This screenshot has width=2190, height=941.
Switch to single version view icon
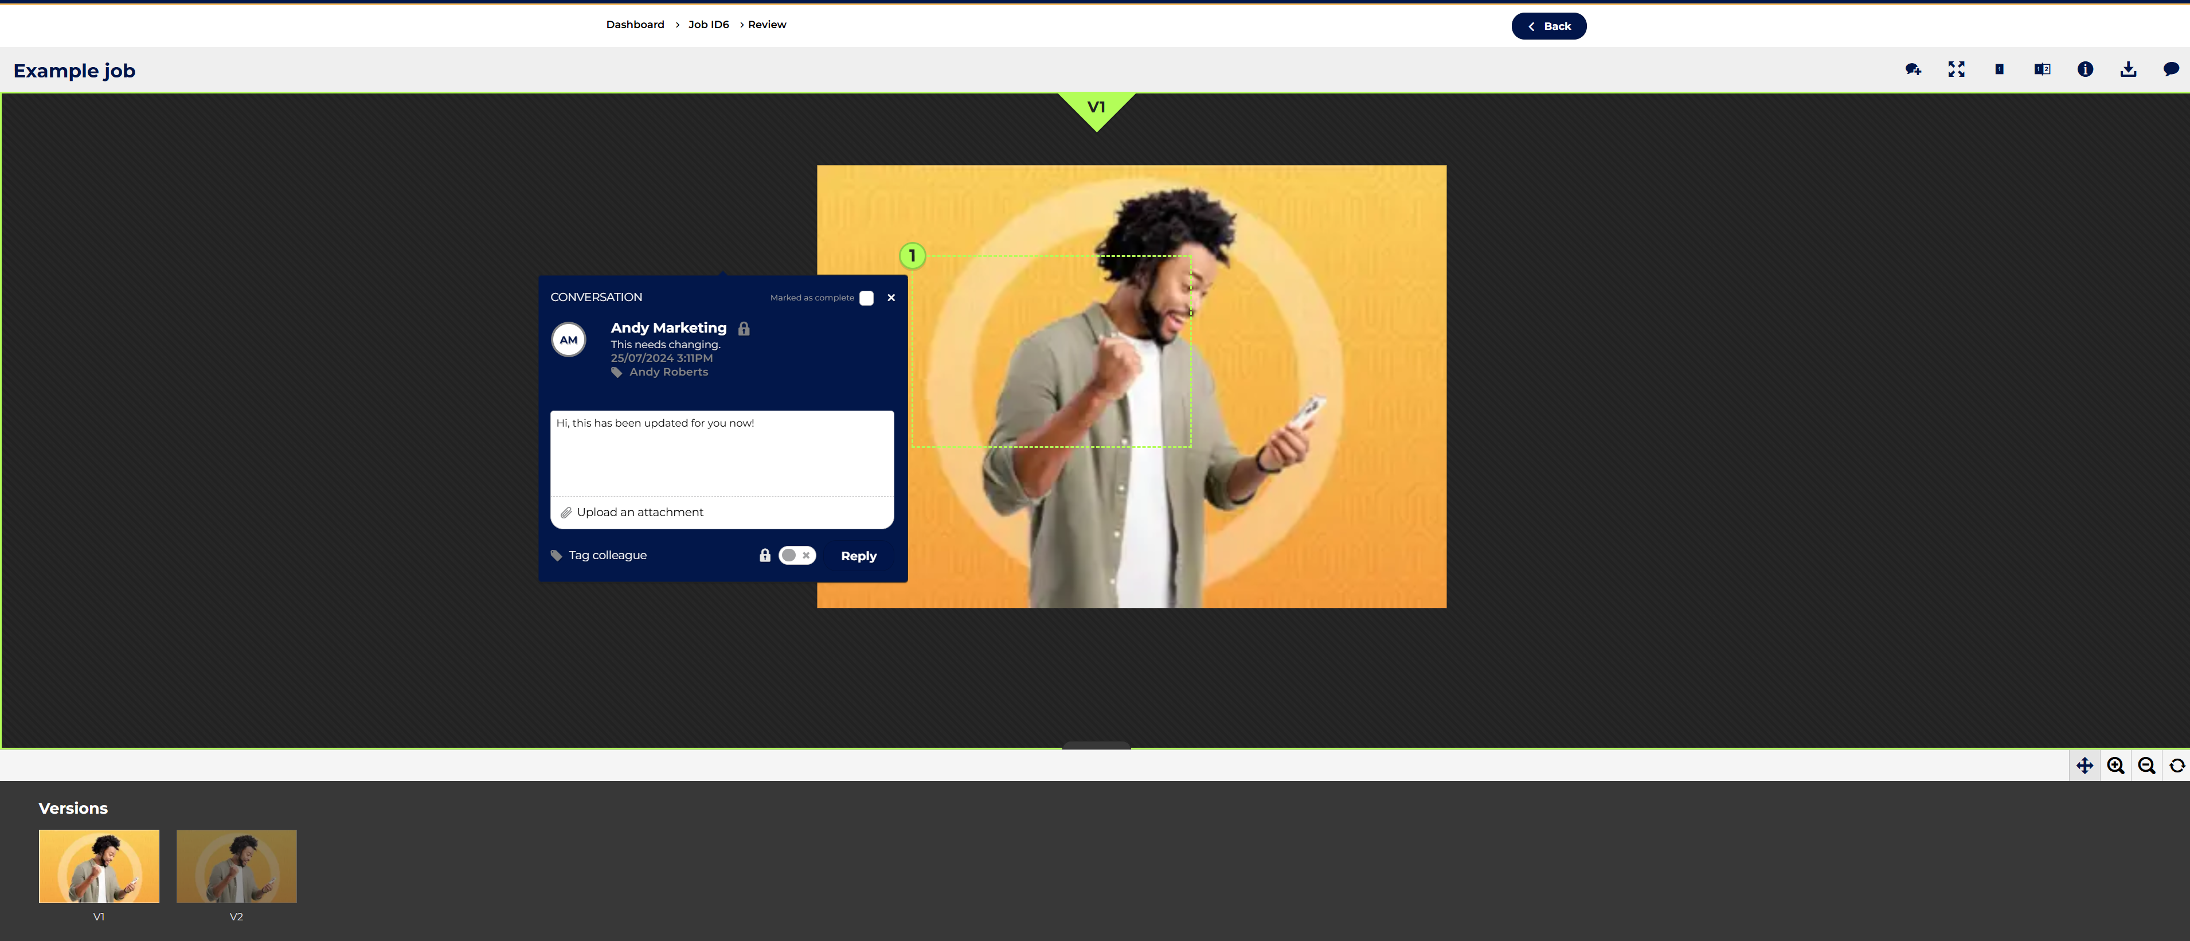2000,70
